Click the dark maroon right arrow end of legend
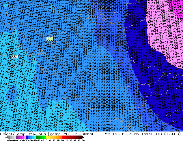This screenshot has width=183, height=141. coord(83,138)
